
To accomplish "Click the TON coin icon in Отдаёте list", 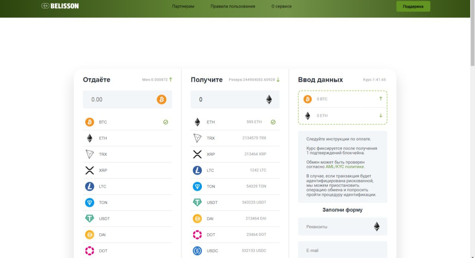I will click(89, 202).
